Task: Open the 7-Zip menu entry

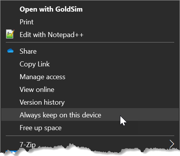Action: click(90, 144)
